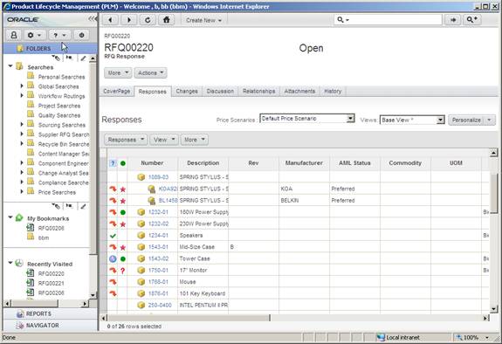The height and width of the screenshot is (344, 502).
Task: Run search with the arrow button
Action: click(453, 20)
